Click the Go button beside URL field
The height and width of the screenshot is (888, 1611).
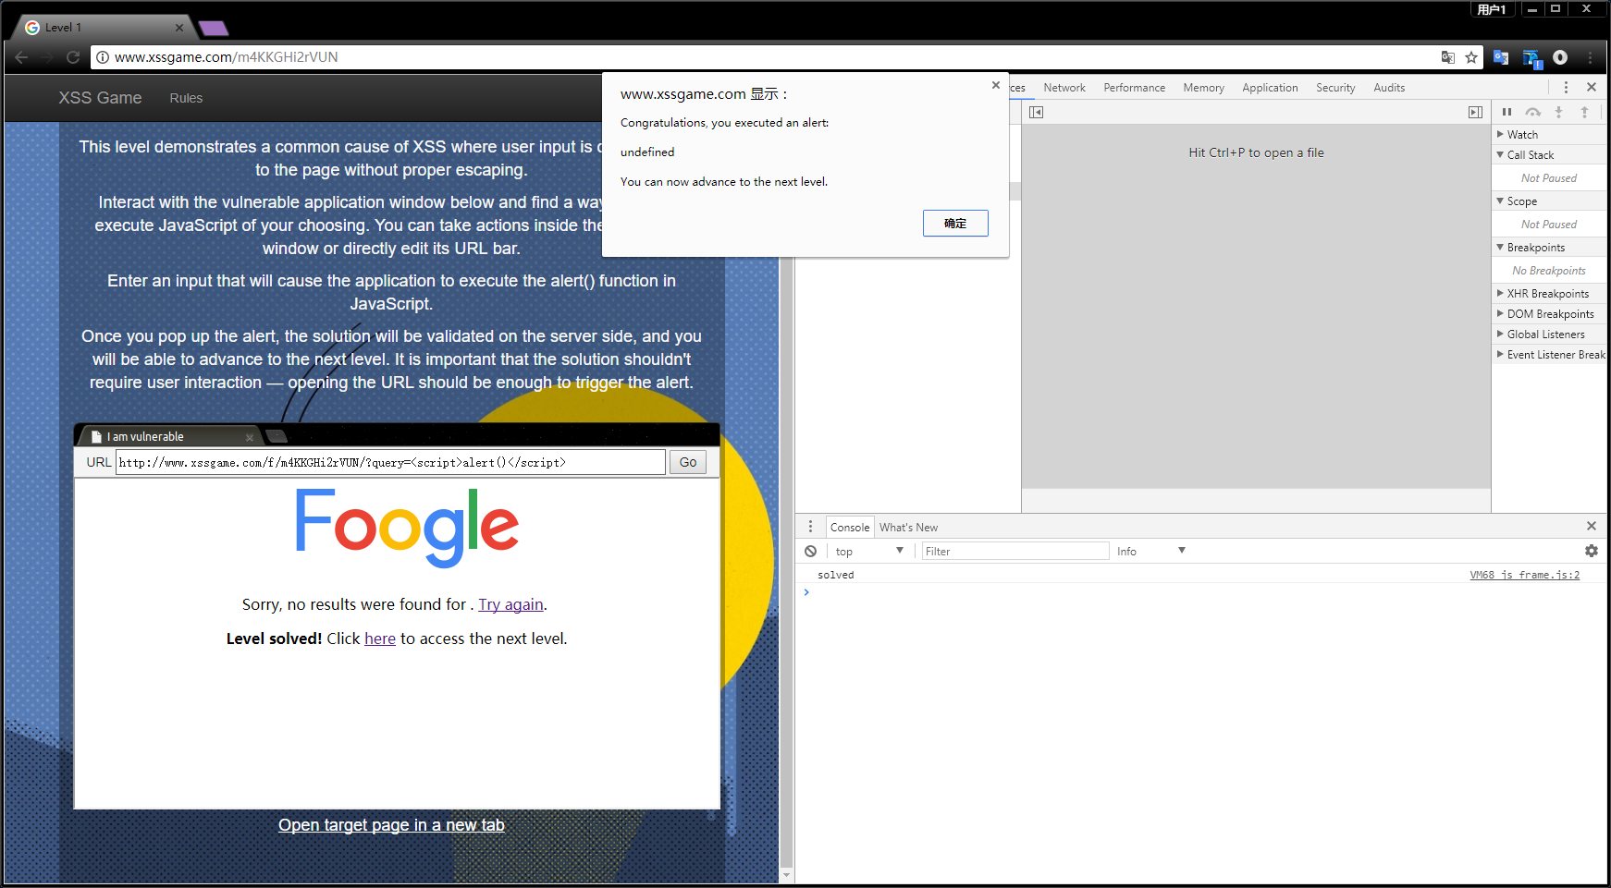point(688,462)
